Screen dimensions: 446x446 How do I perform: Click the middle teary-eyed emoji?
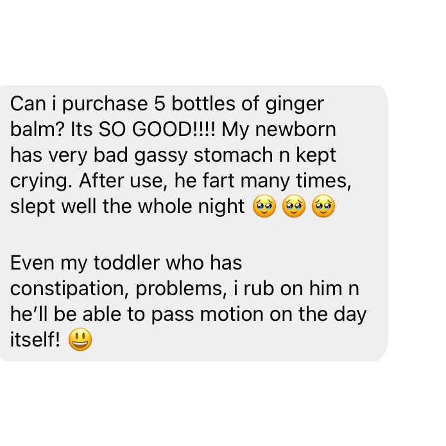click(x=294, y=206)
